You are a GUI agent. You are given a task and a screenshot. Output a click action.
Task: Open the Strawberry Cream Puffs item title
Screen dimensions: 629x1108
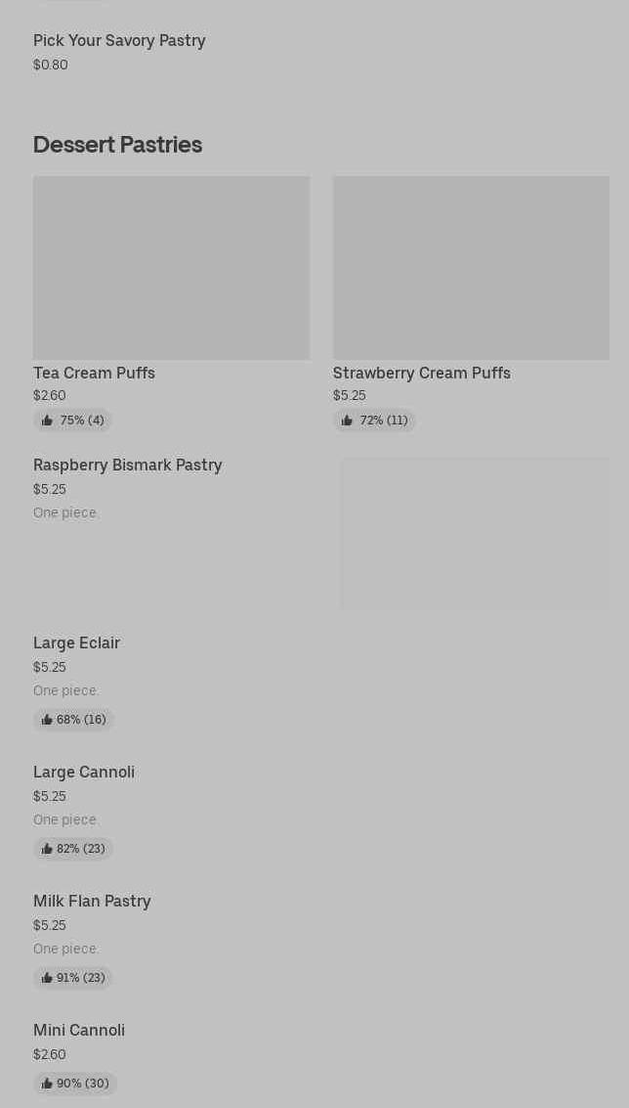421,373
